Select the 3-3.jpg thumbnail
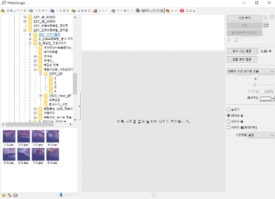This screenshot has height=199, width=275. pyautogui.click(x=38, y=136)
